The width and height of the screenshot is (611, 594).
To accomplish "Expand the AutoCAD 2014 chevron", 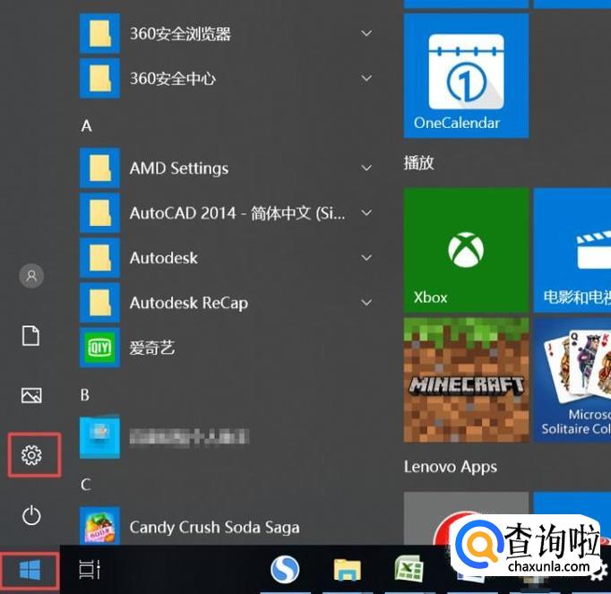I will pos(366,213).
